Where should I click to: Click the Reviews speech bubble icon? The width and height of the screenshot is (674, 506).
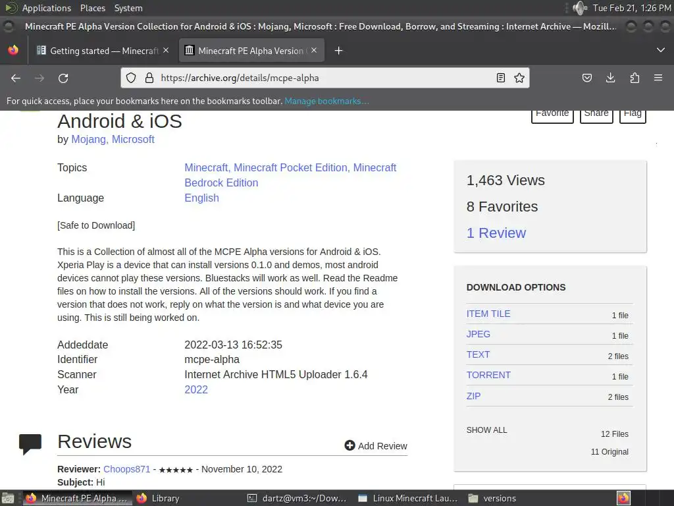(30, 443)
